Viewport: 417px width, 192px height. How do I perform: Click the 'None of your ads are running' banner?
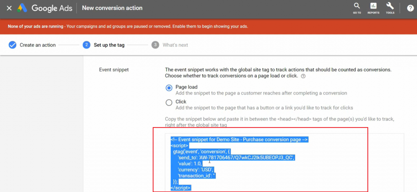tap(208, 26)
